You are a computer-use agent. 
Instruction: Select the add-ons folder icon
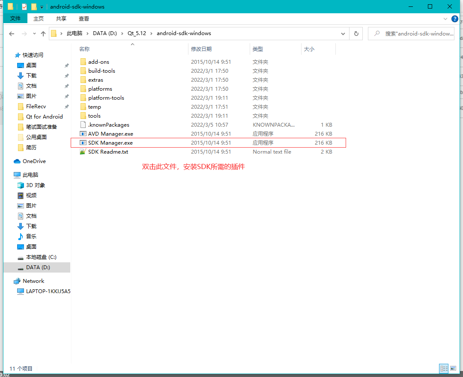click(83, 62)
